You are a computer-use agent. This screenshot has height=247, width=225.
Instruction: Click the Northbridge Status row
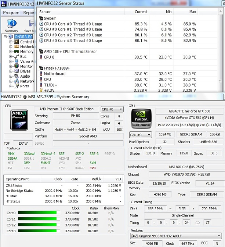pyautogui.click(x=63, y=191)
